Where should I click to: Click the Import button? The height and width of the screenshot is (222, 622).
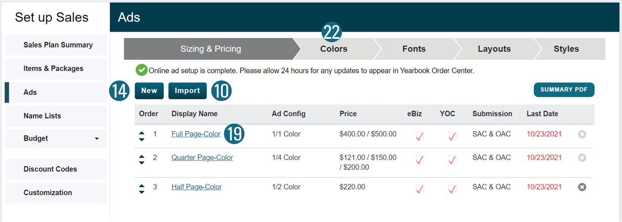pos(187,90)
